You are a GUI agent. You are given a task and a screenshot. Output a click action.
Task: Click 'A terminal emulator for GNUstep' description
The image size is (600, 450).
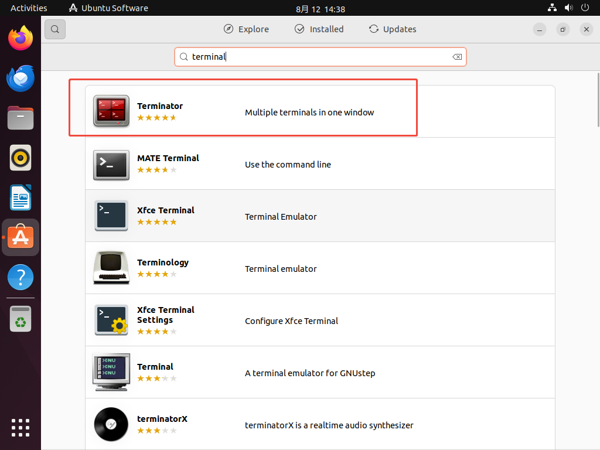(x=310, y=373)
